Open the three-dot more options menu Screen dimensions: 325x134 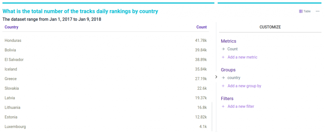click(x=317, y=11)
